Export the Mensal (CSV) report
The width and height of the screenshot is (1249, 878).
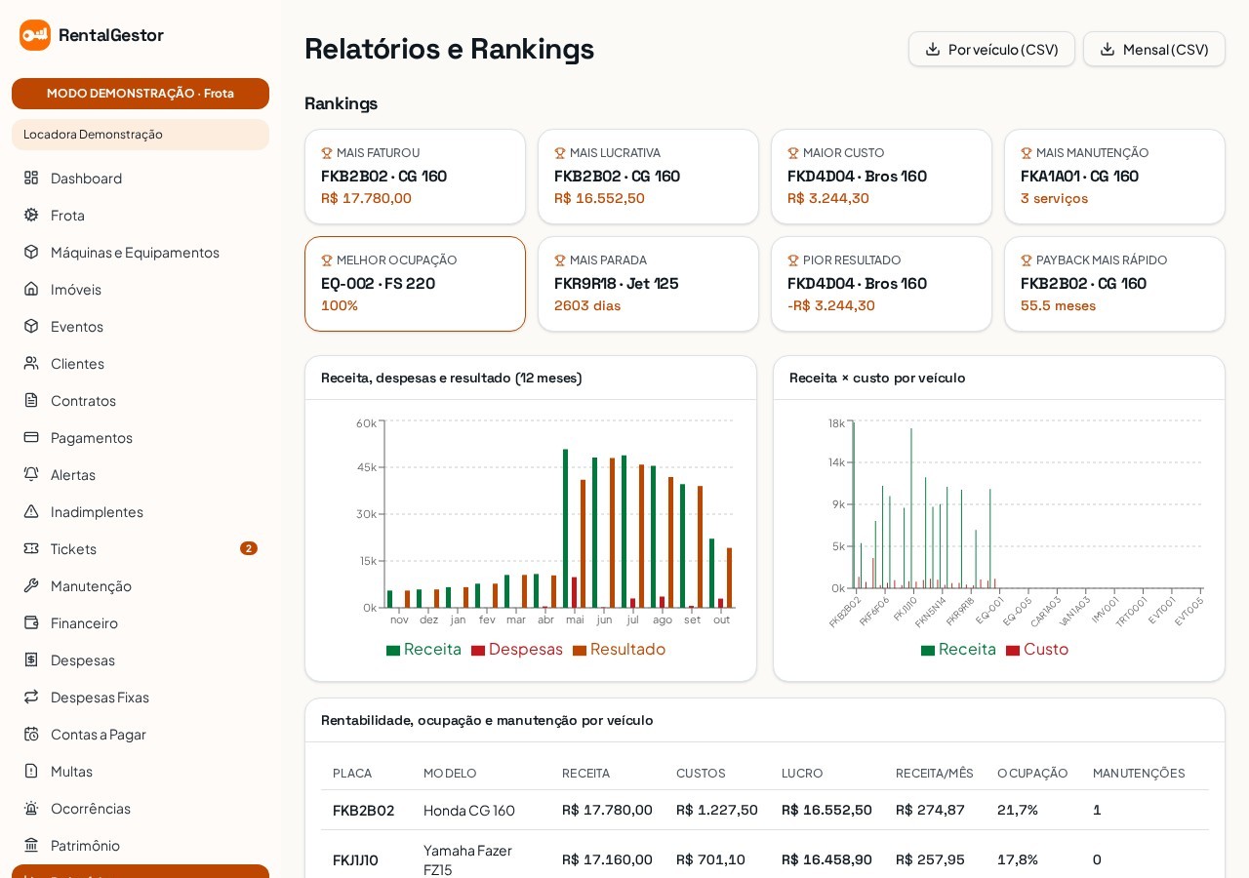1154,49
